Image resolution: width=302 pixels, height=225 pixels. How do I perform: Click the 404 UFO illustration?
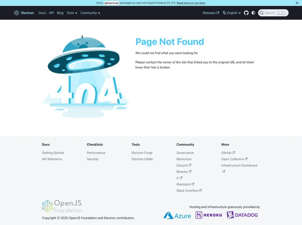[85, 76]
